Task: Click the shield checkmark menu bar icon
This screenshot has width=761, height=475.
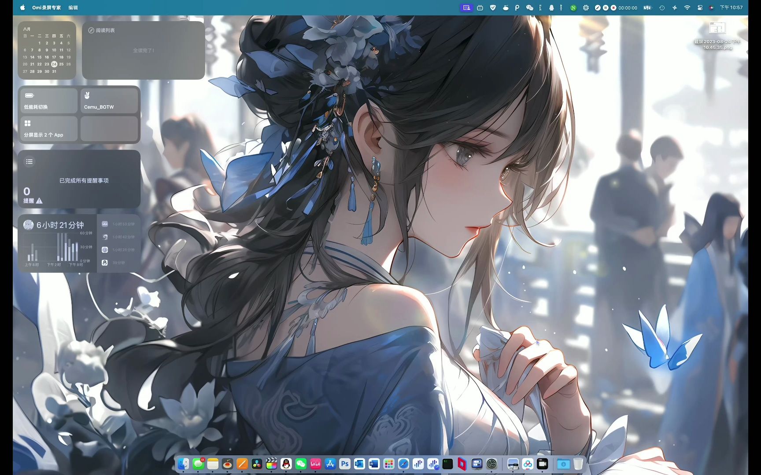Action: 493,7
